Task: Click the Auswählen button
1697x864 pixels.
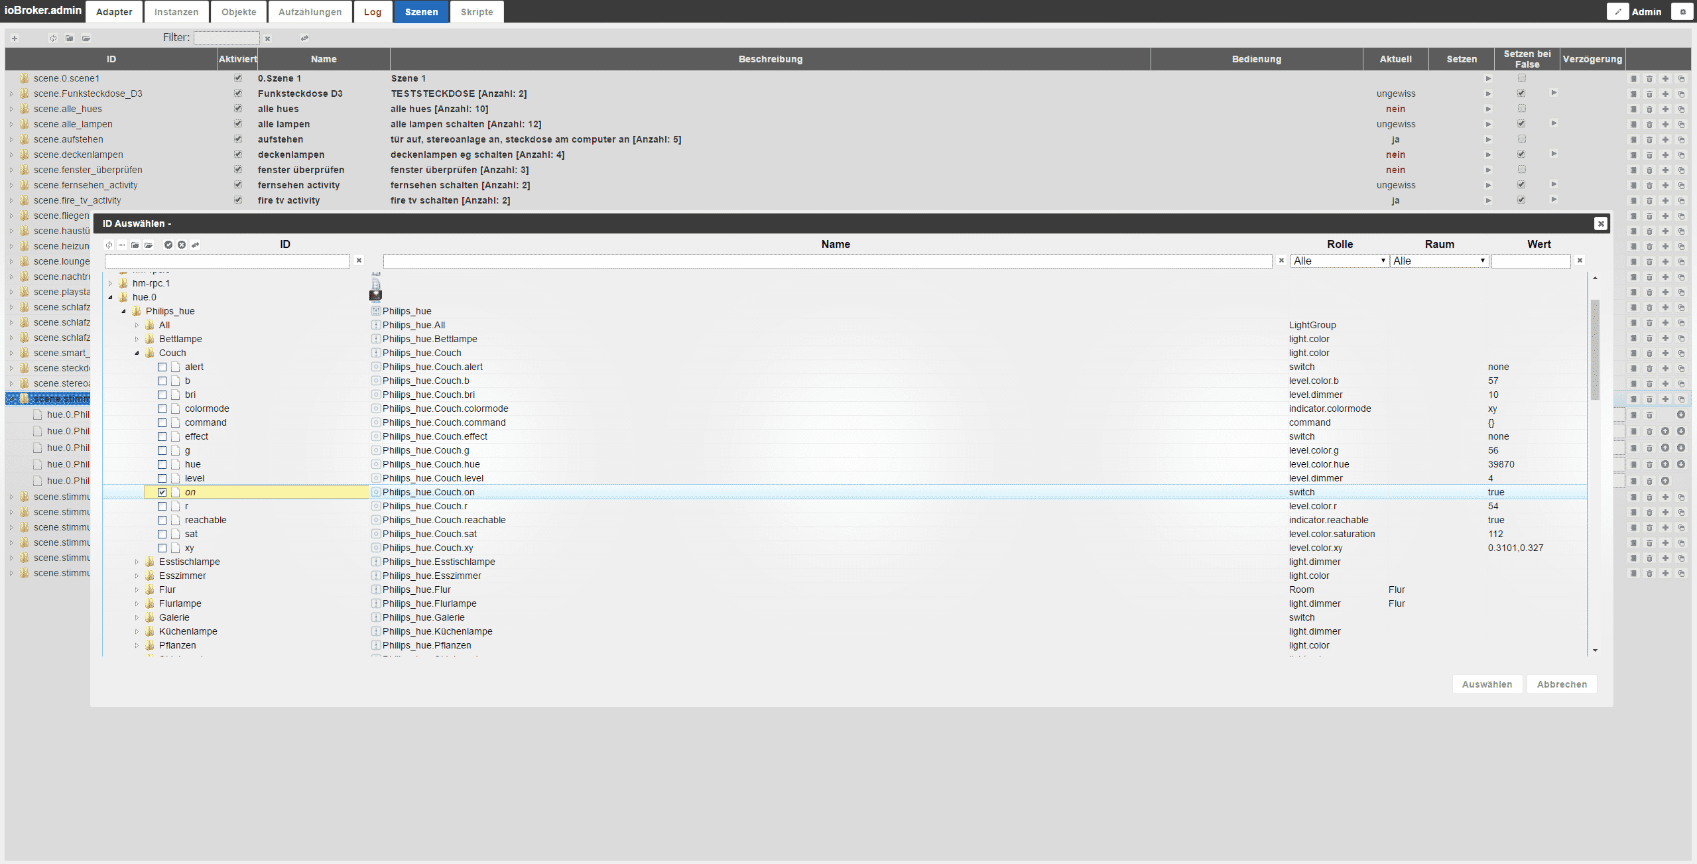Action: [x=1486, y=684]
